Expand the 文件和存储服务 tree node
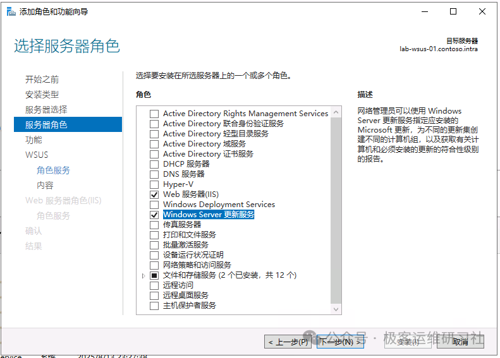 (143, 276)
